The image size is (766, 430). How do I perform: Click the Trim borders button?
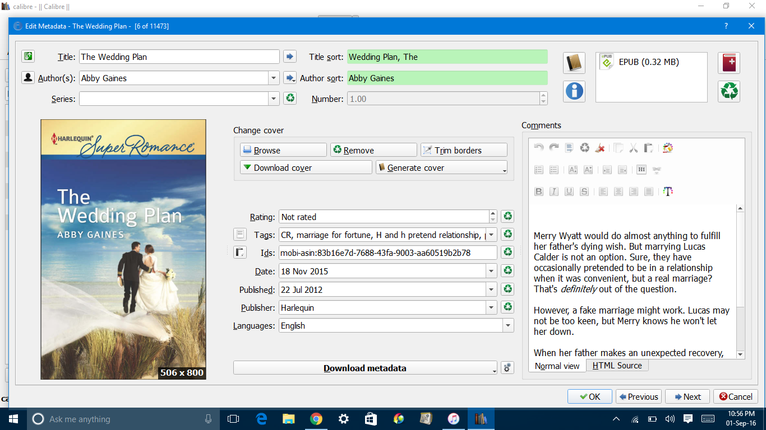pyautogui.click(x=464, y=150)
